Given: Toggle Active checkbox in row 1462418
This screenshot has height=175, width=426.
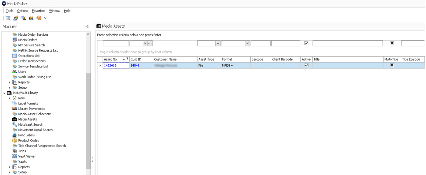Looking at the screenshot, I should pyautogui.click(x=306, y=65).
